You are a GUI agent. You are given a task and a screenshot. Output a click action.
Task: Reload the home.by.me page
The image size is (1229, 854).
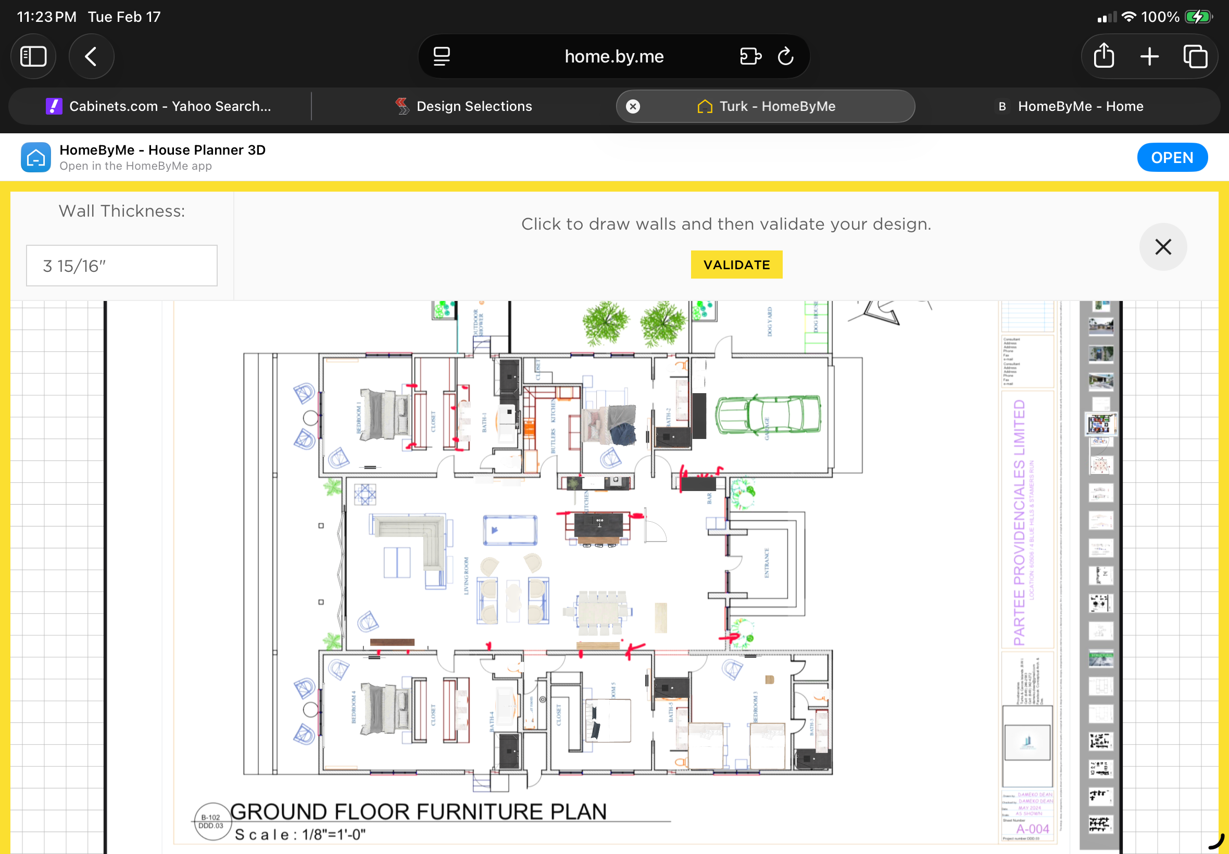point(785,56)
